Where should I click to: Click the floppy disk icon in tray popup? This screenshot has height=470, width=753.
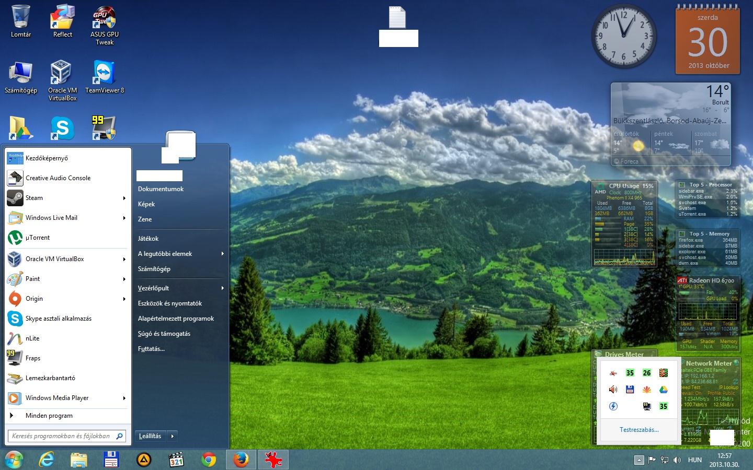coord(630,390)
